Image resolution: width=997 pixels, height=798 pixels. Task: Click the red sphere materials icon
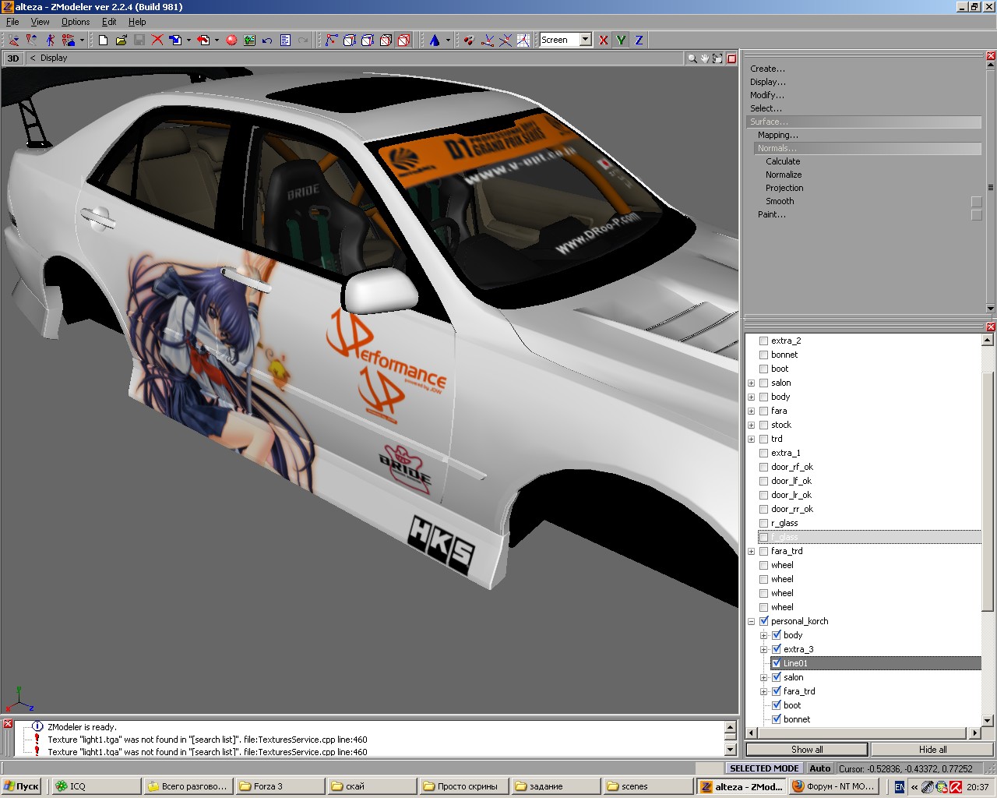click(231, 40)
